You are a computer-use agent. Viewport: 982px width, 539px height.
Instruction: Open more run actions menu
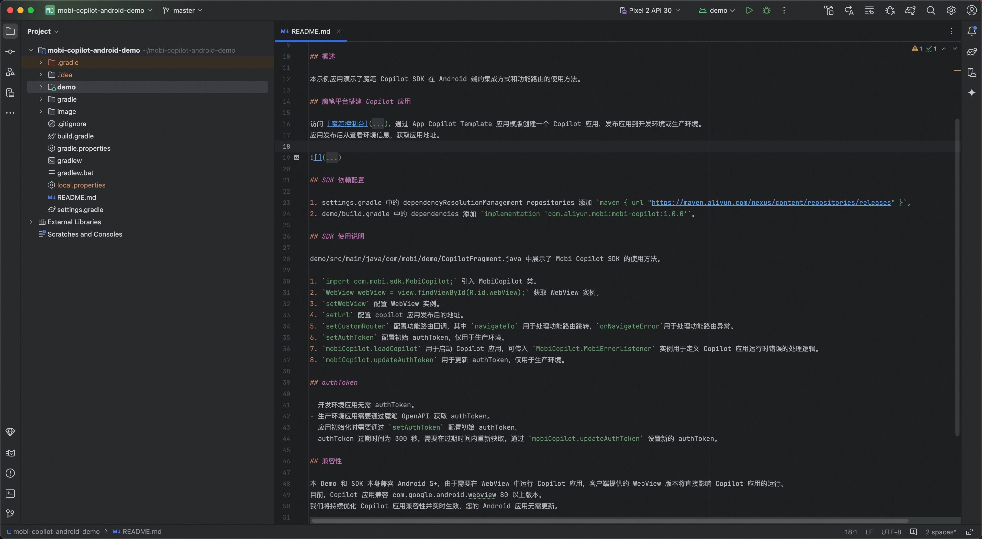pos(784,10)
